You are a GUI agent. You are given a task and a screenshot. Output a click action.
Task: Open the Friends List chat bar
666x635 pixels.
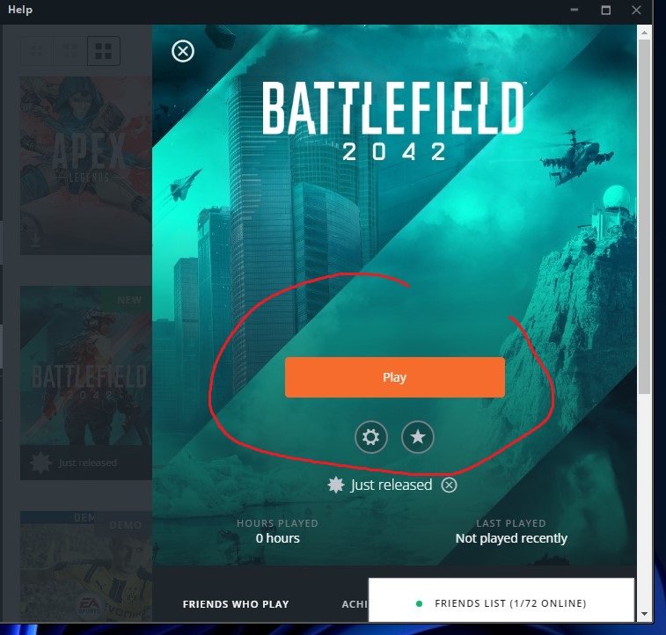(x=501, y=600)
